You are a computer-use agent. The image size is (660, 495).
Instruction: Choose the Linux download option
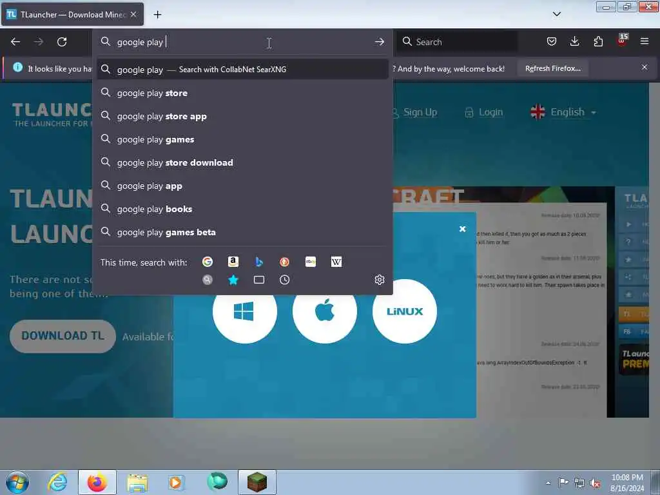pos(405,311)
